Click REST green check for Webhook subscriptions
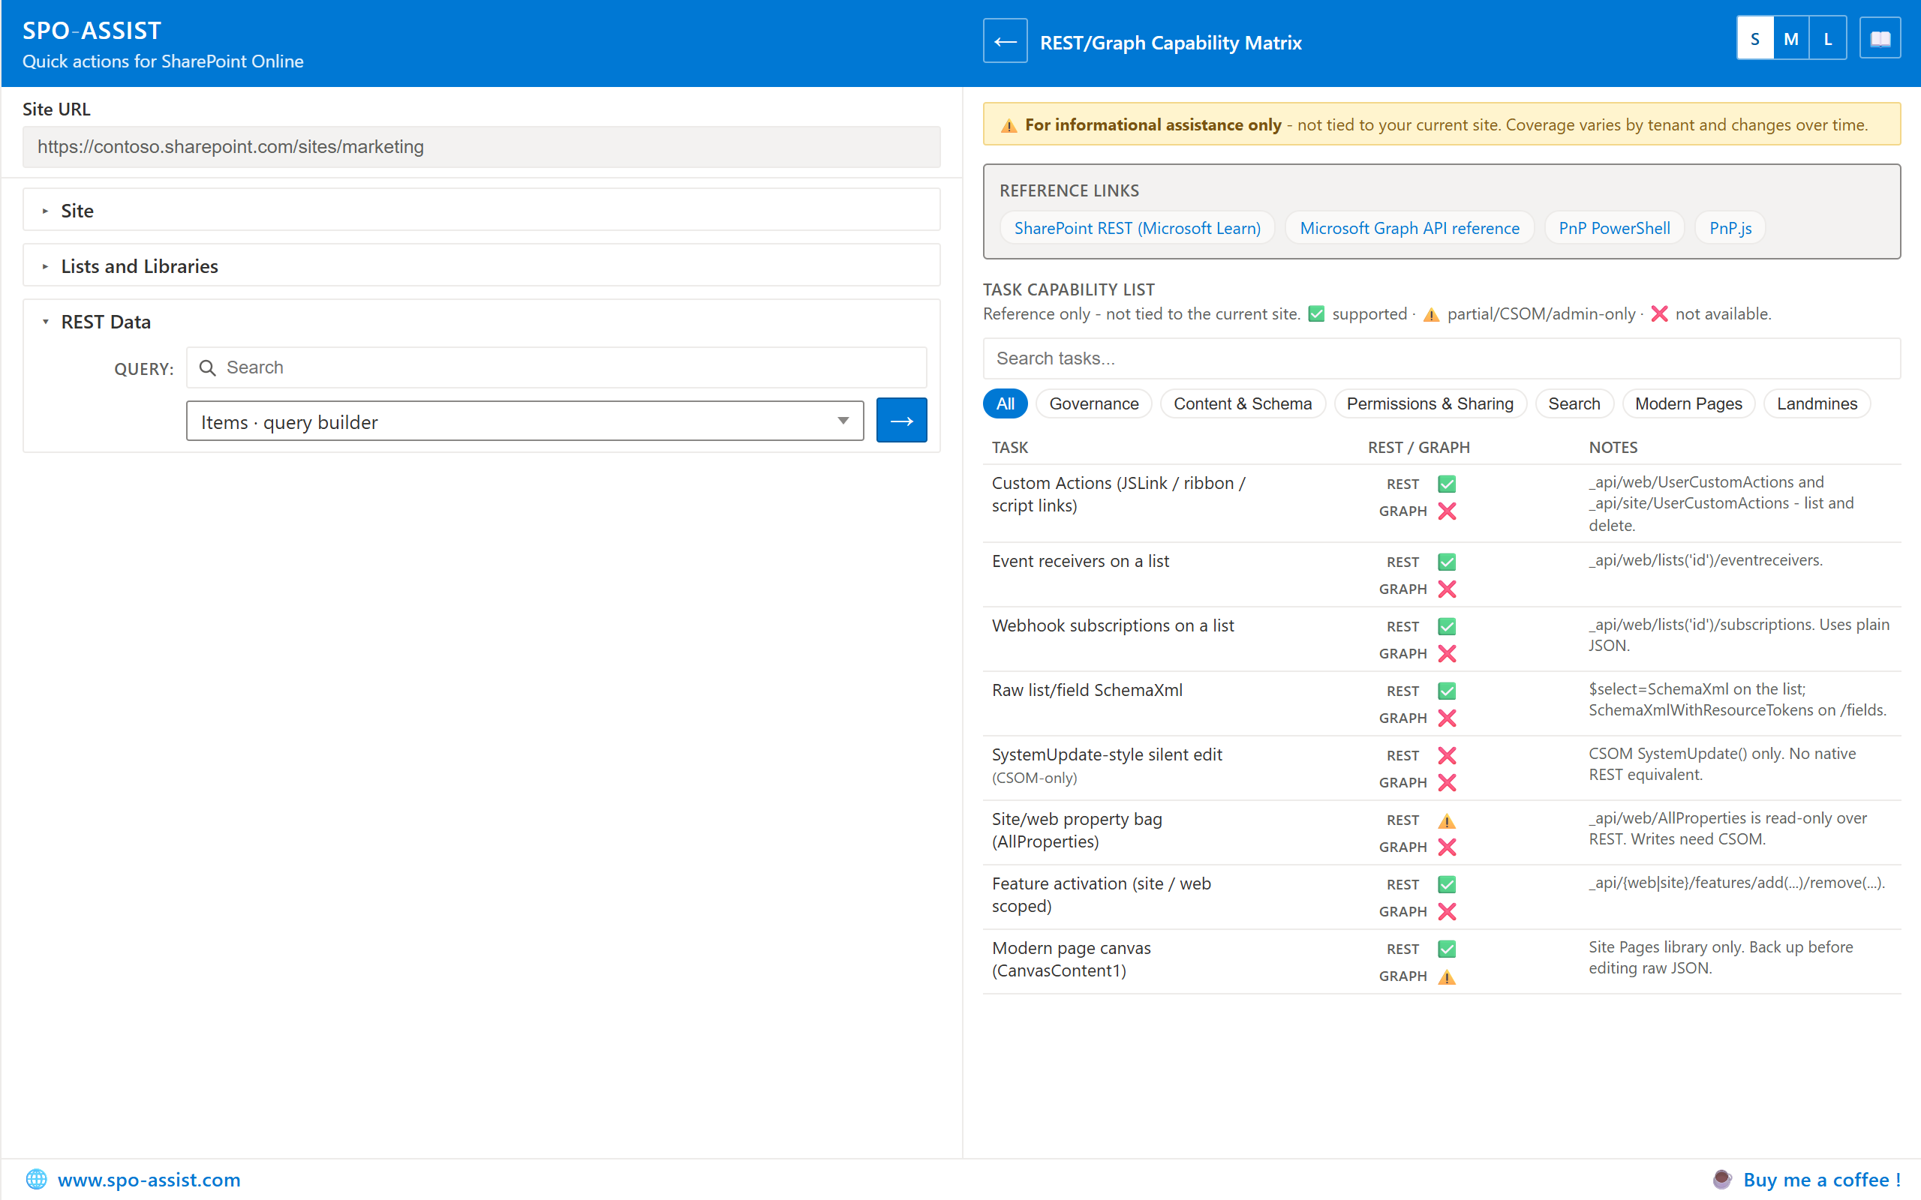 [x=1446, y=626]
